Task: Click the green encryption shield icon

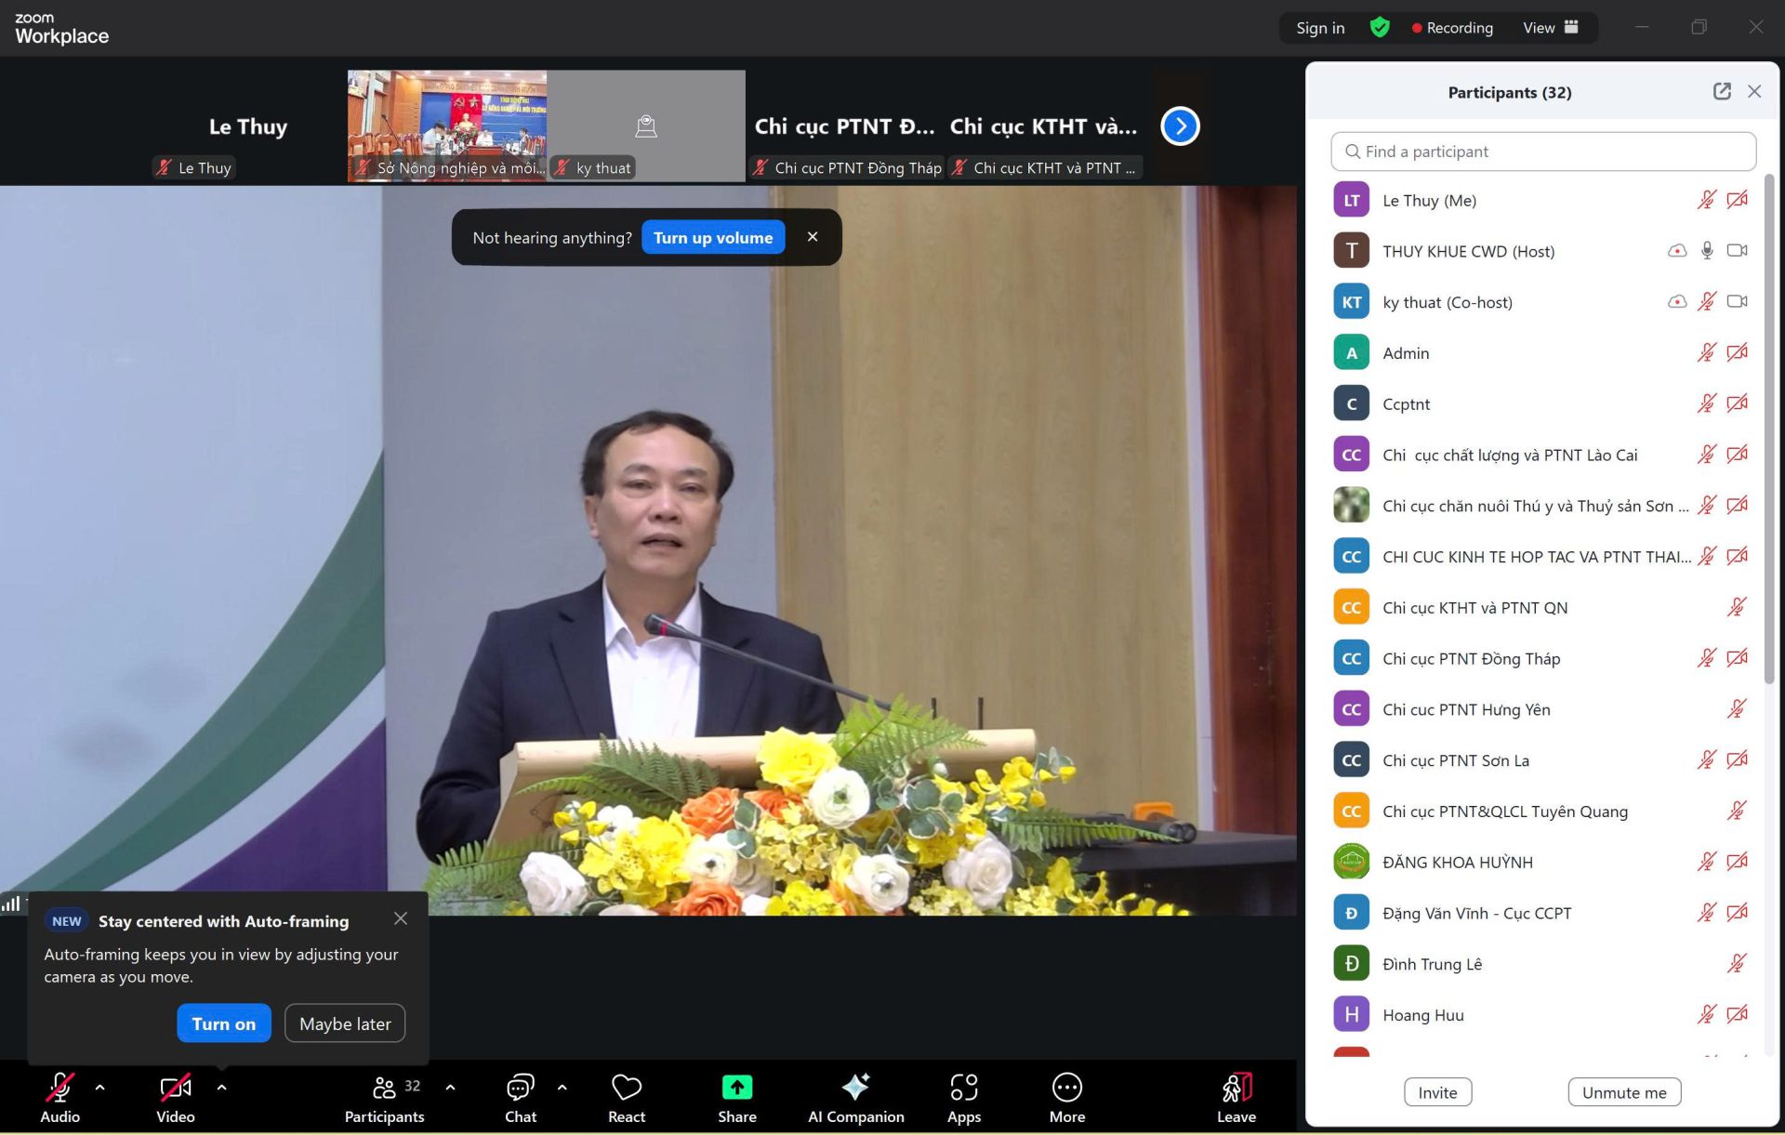Action: coord(1380,28)
